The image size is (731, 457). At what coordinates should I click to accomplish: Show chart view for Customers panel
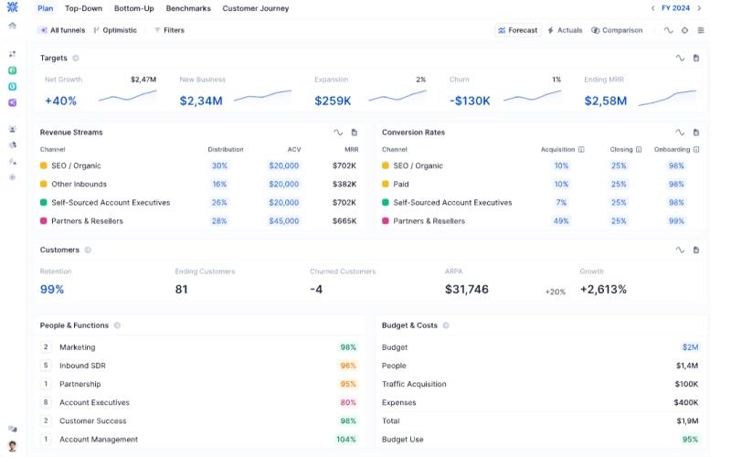point(680,250)
